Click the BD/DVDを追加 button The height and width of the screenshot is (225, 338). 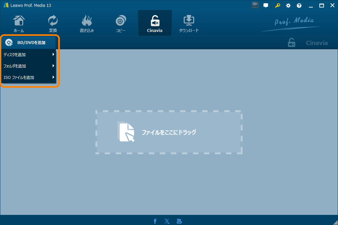29,43
